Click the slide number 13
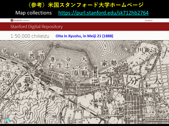Viewport: 169px width, 126px height. [8, 120]
